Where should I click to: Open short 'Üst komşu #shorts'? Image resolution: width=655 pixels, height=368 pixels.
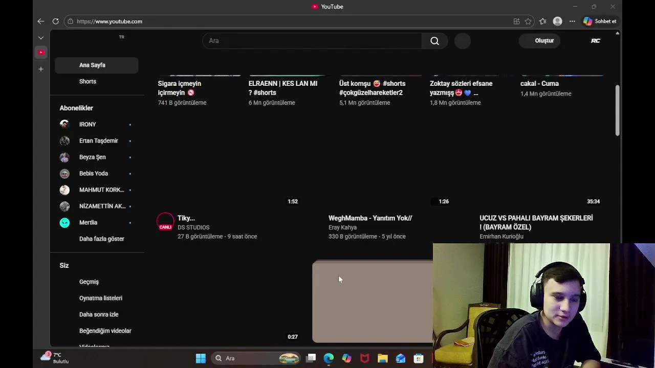click(x=372, y=88)
